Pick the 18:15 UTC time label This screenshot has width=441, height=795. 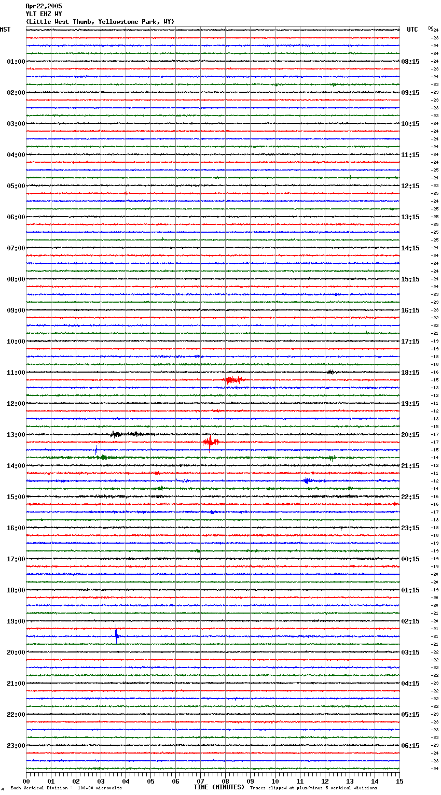(410, 373)
